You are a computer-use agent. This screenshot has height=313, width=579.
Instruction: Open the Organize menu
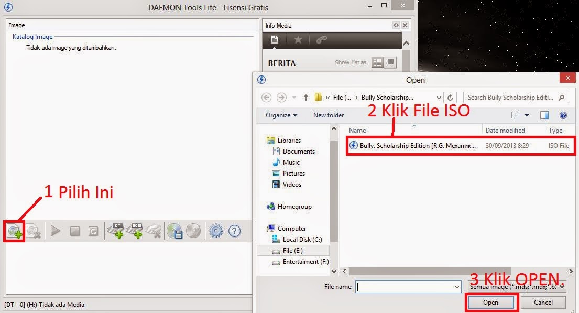281,115
